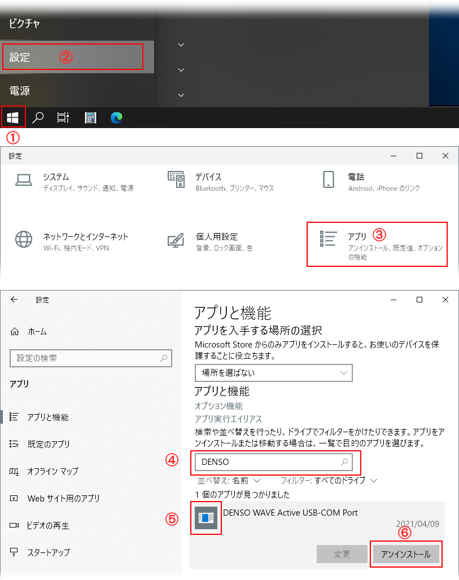Expand the 場所を選ばない dropdown
The image size is (459, 580).
[x=273, y=373]
